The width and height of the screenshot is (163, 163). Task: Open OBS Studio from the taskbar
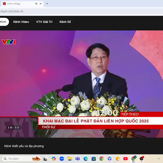tap(141, 159)
